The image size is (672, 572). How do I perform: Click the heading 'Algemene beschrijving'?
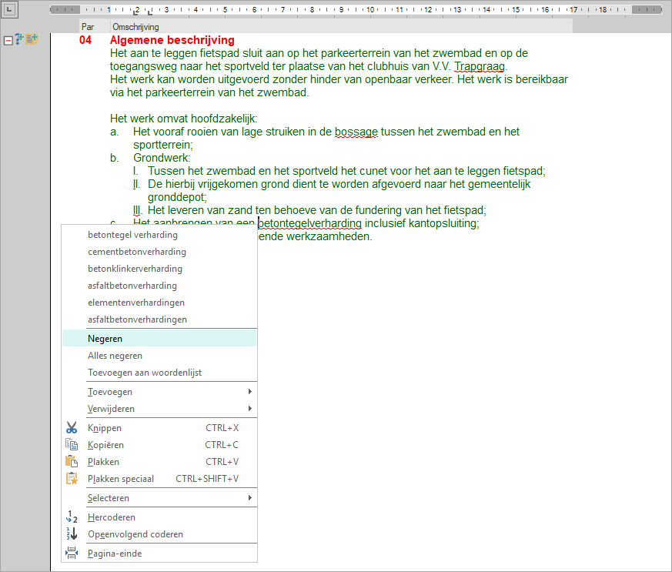pyautogui.click(x=172, y=40)
